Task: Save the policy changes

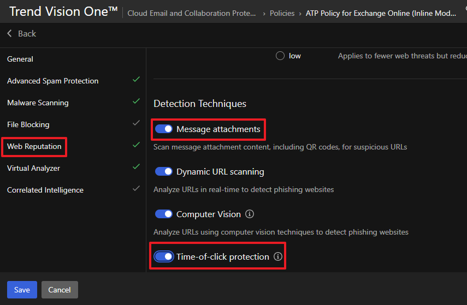Action: point(22,290)
